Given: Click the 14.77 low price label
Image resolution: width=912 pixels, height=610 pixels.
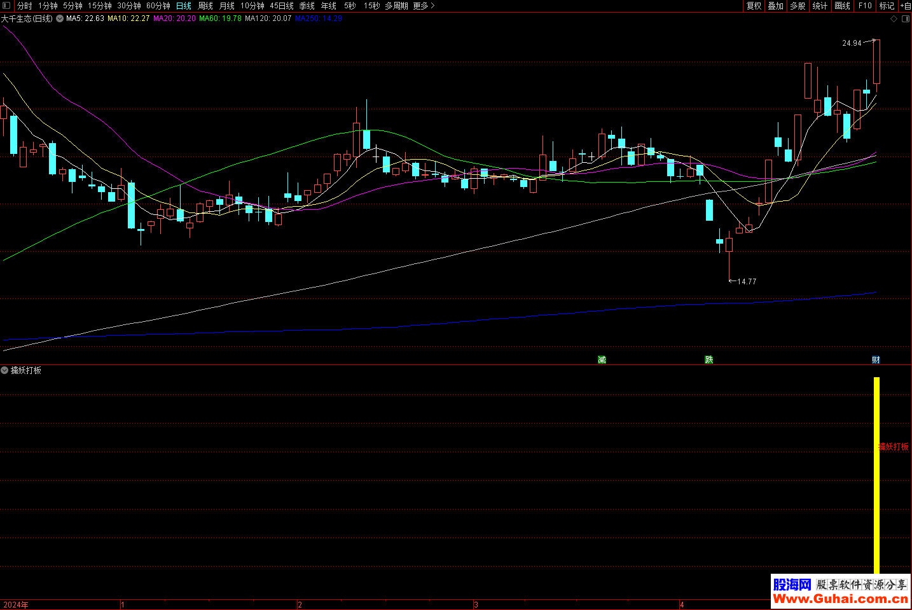Looking at the screenshot, I should [747, 281].
